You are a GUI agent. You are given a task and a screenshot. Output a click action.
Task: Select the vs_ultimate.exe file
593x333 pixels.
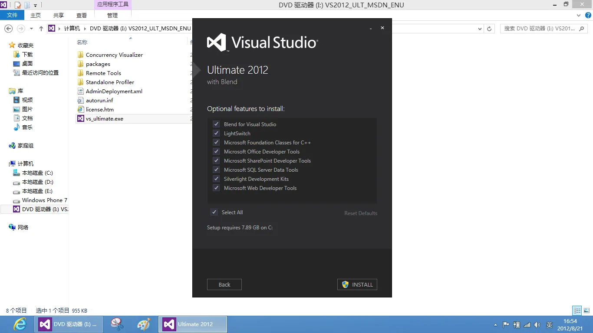tap(104, 119)
